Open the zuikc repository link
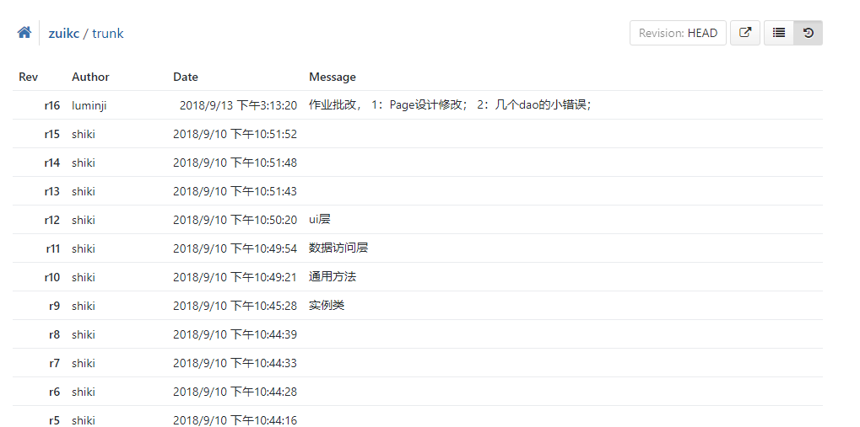 point(64,34)
